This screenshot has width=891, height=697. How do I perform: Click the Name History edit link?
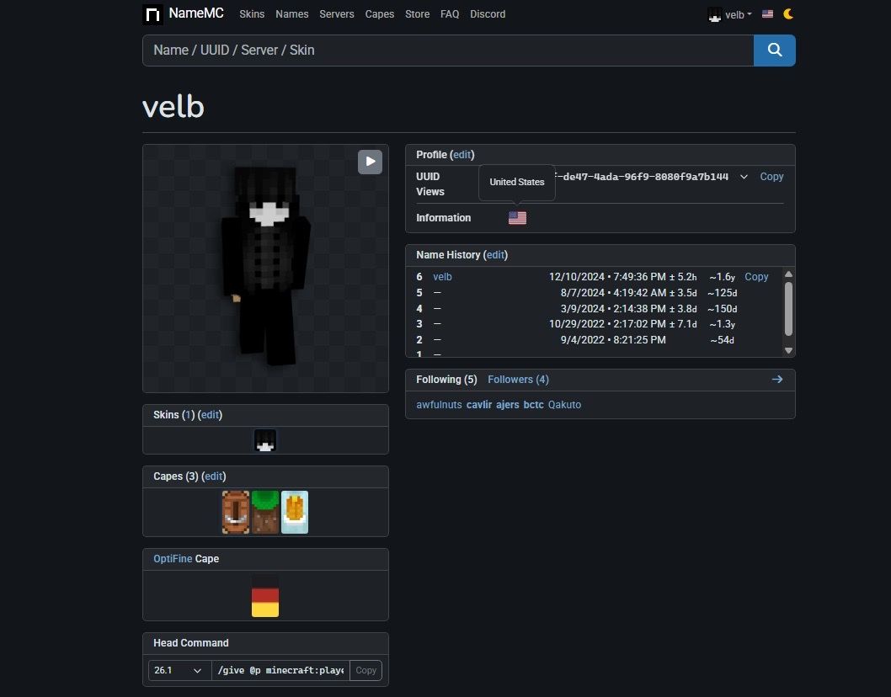coord(495,255)
